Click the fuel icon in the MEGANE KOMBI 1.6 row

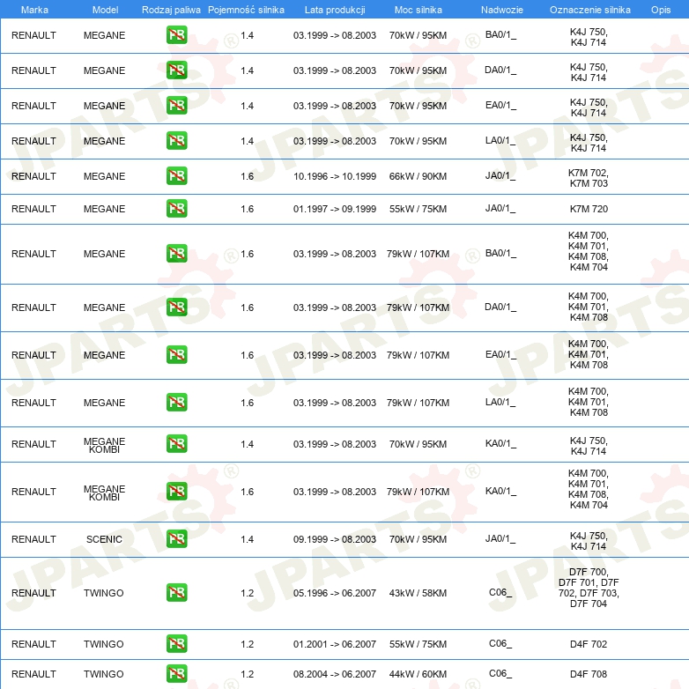coord(176,492)
